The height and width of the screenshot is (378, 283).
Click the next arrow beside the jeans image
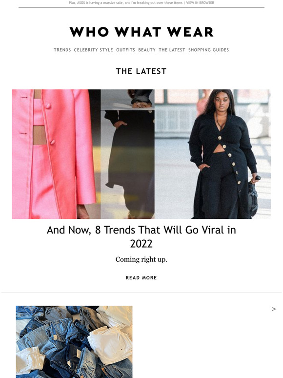(x=274, y=309)
